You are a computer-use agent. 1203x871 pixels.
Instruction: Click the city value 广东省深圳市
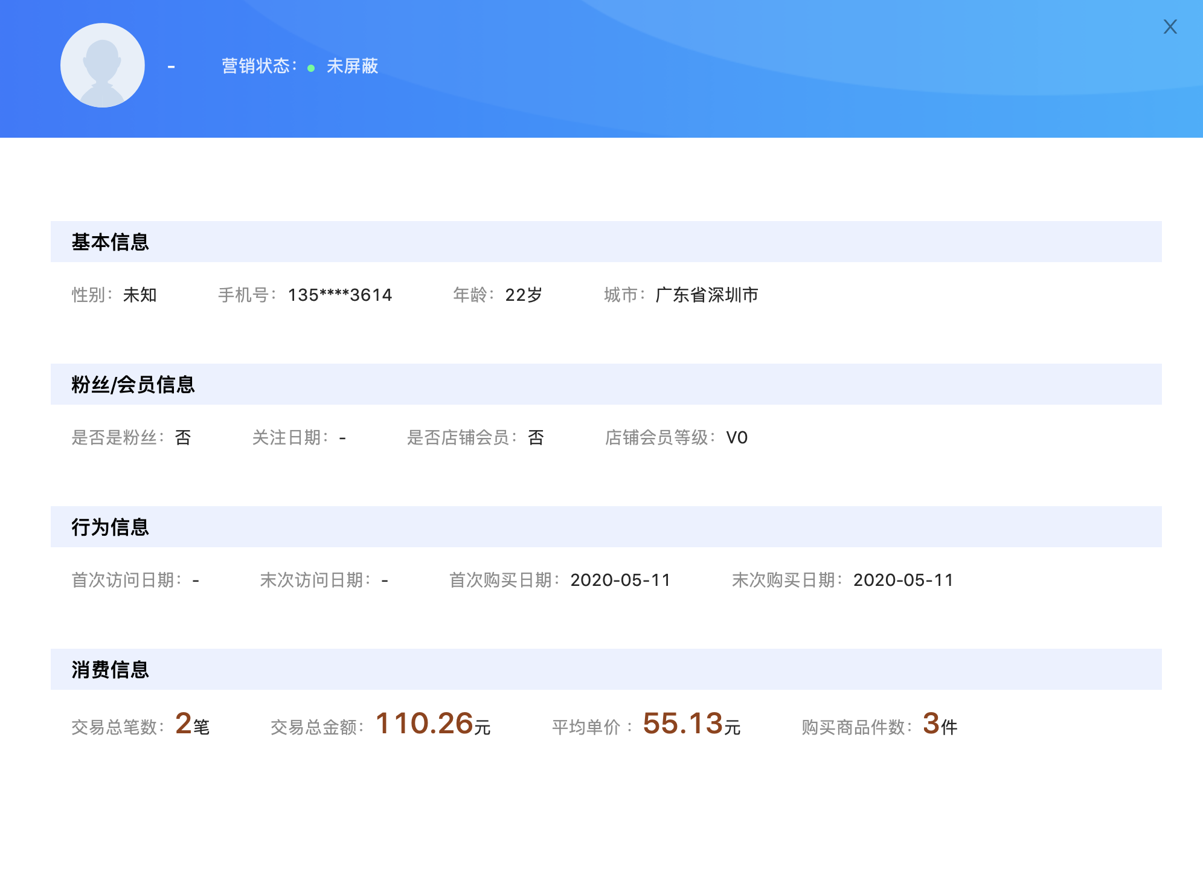coord(707,295)
